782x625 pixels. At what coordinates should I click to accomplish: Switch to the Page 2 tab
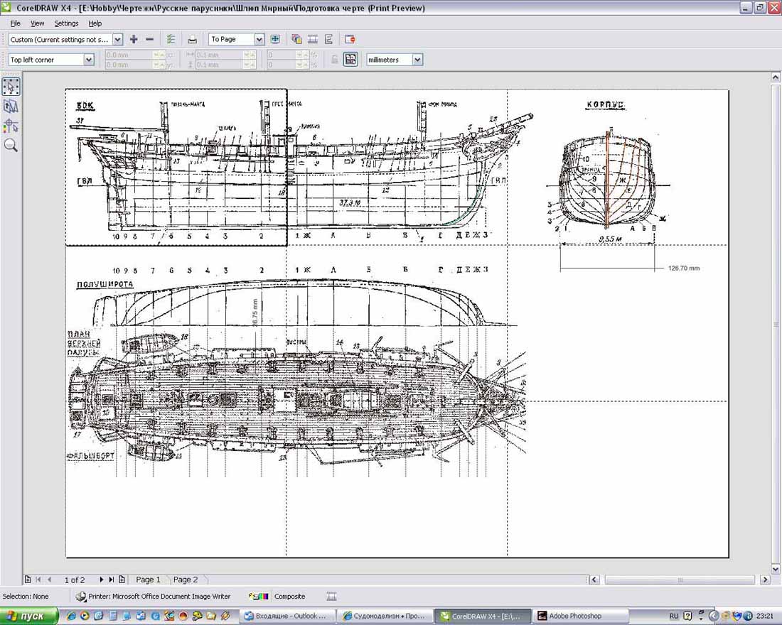click(186, 580)
